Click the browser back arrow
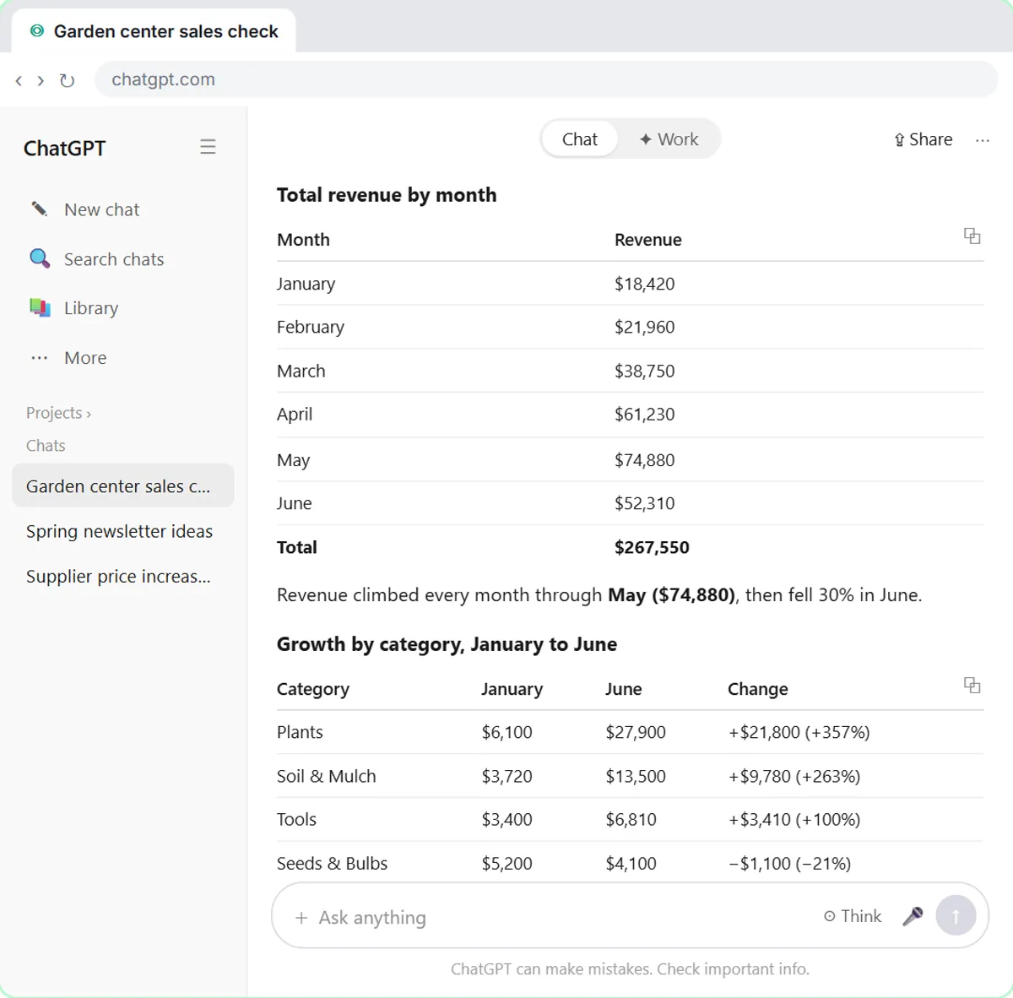Viewport: 1013px width, 998px height. click(19, 80)
